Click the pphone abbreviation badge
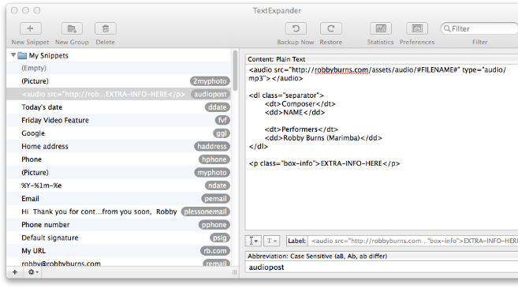Screen dimensions: 518x288 pyautogui.click(x=214, y=225)
